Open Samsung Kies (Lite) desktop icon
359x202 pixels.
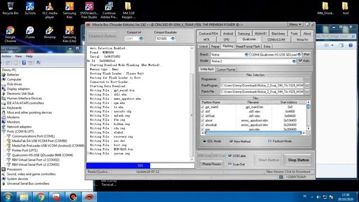pos(70,34)
